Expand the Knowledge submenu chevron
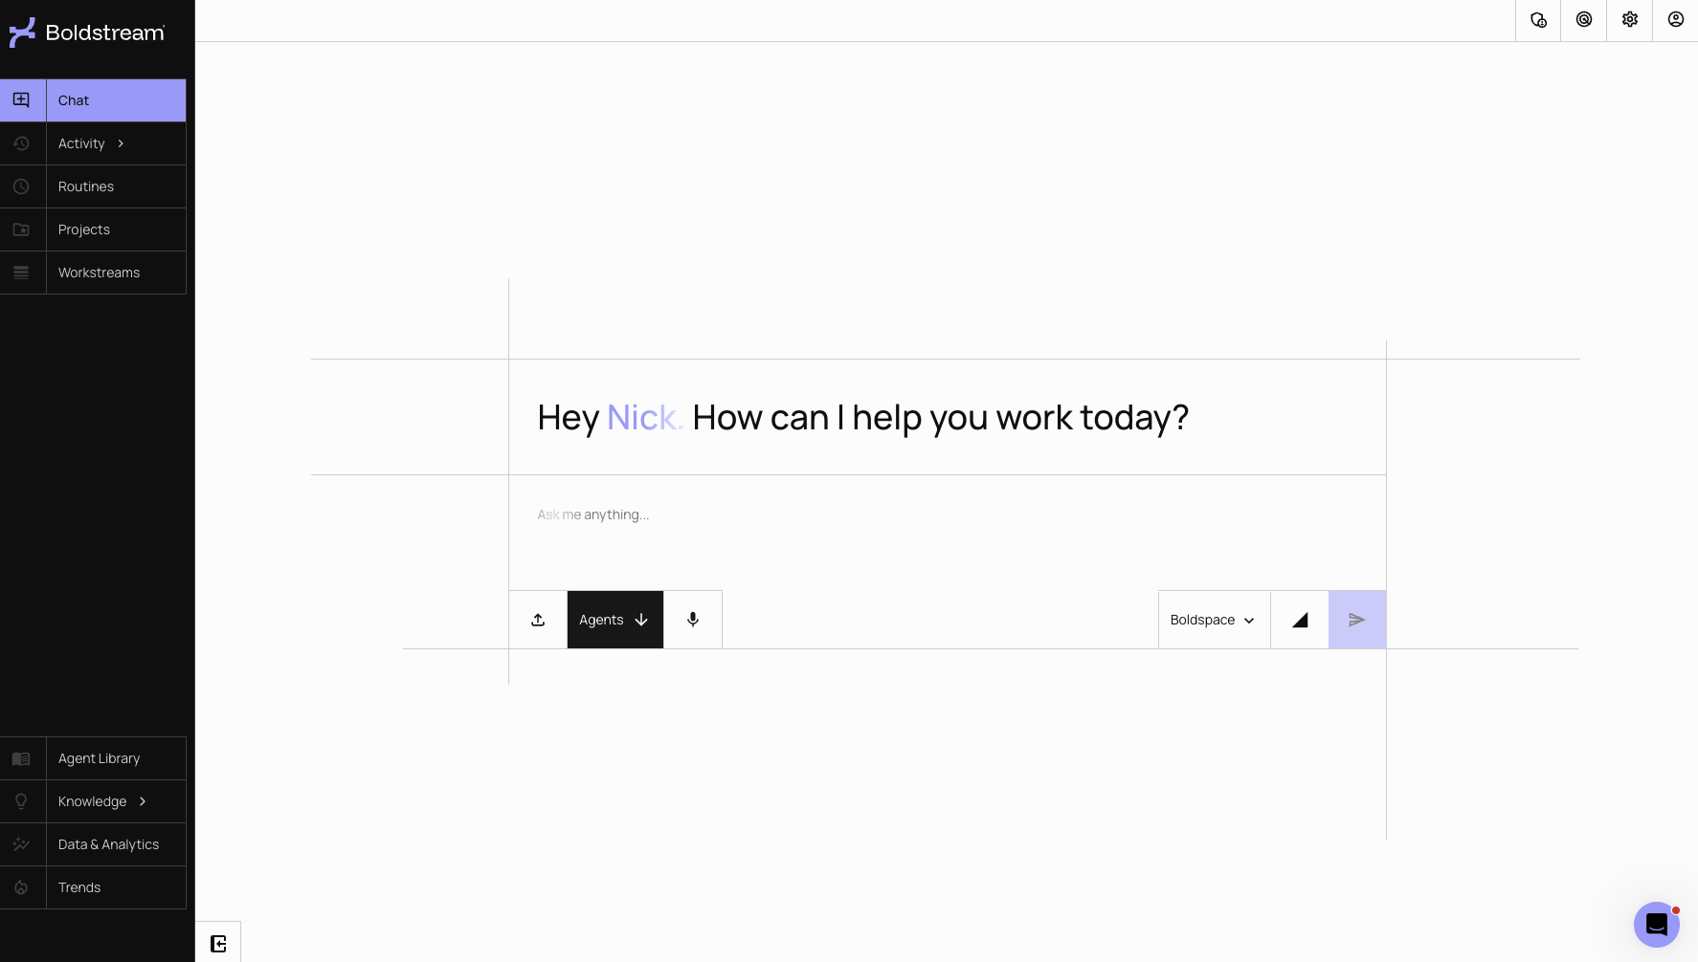Viewport: 1698px width, 962px height. 143,801
